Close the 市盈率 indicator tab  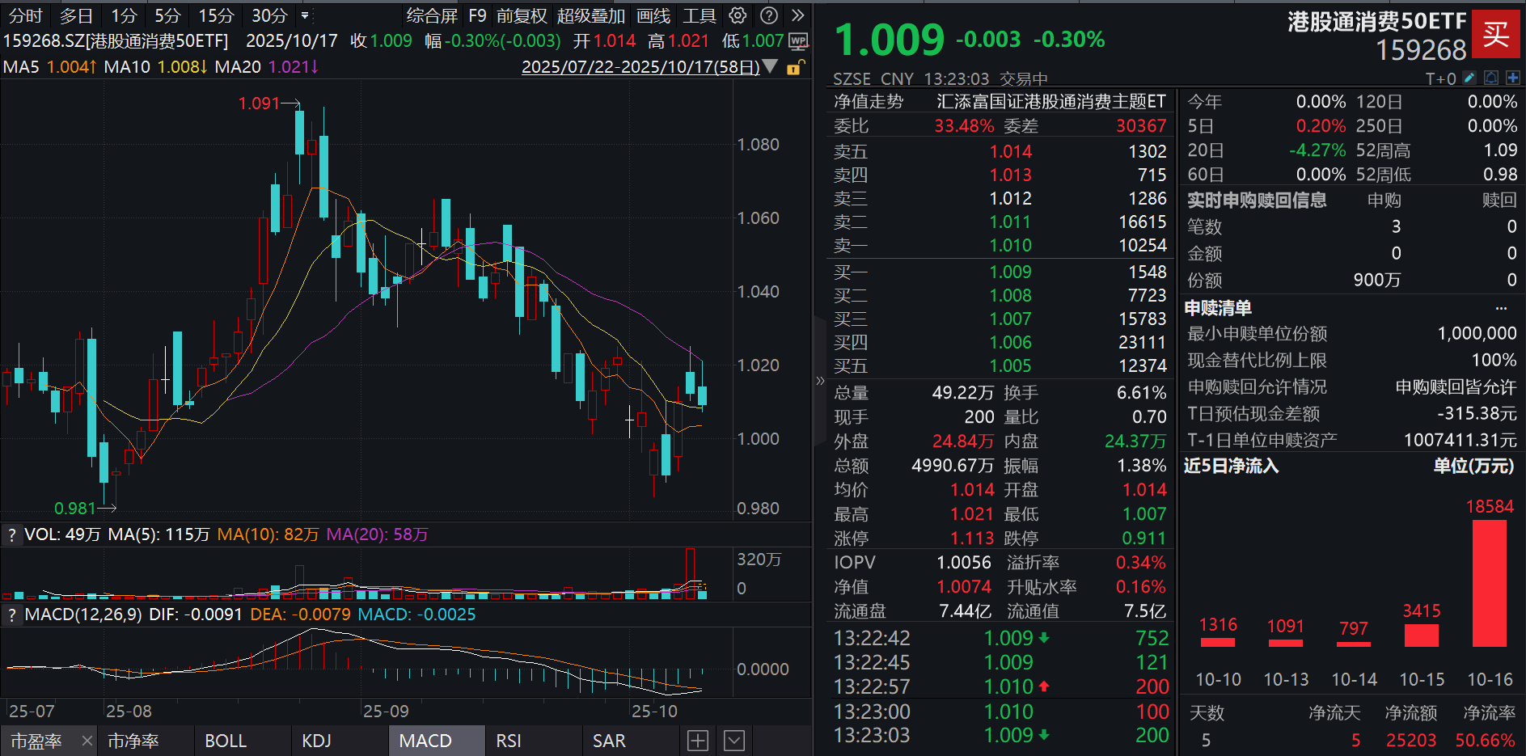87,740
